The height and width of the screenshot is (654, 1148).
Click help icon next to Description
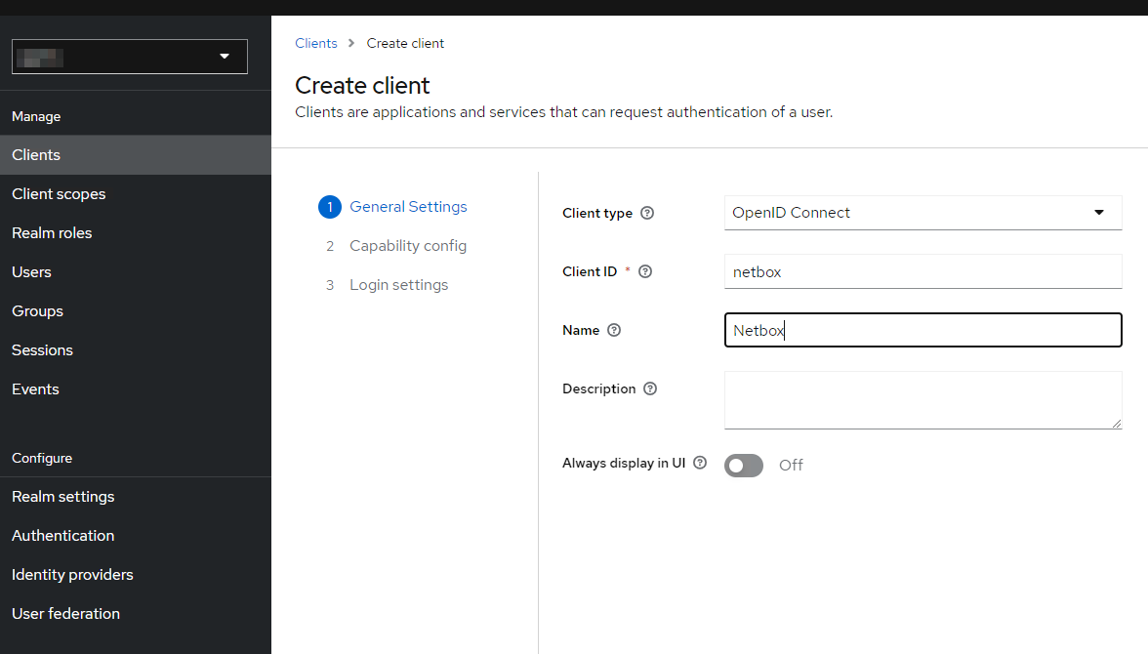pos(650,388)
